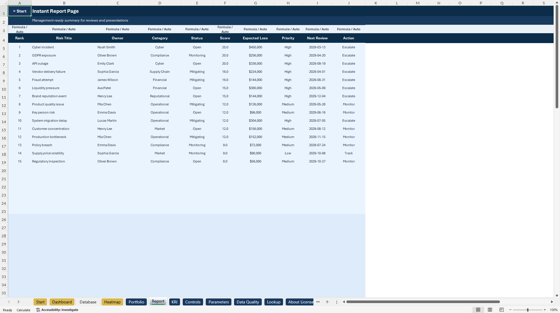Select column B header
Screen dimensions: 560x313
pos(64,3)
